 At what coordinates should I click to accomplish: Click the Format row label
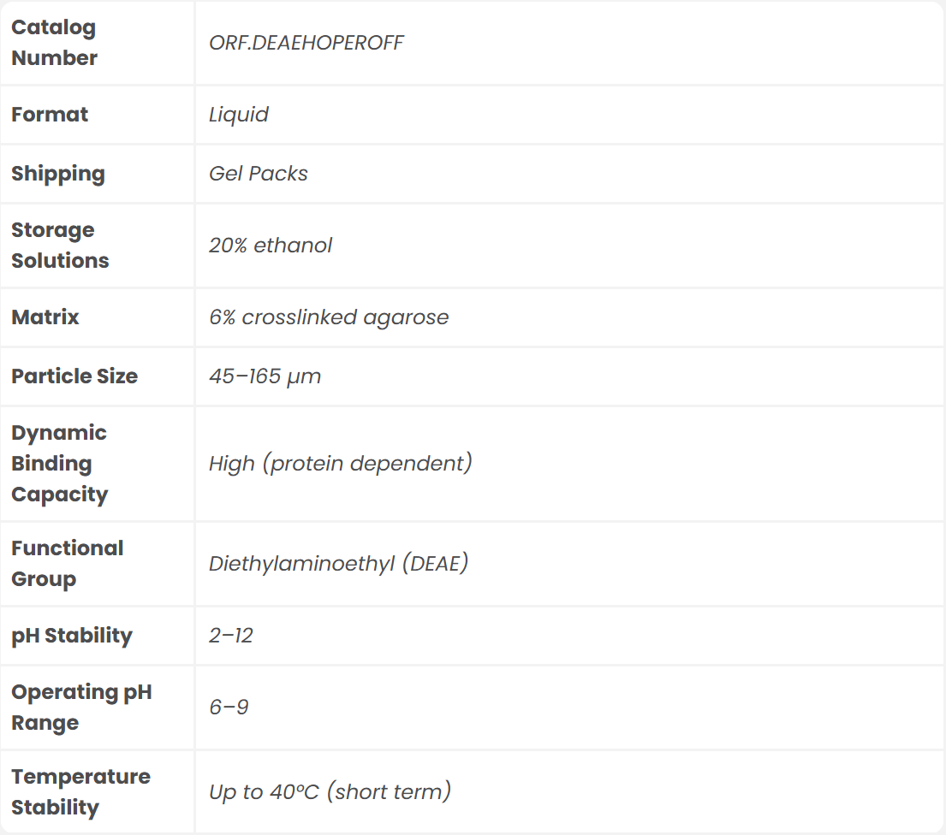point(50,115)
